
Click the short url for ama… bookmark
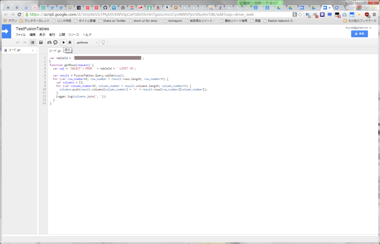coord(144,21)
